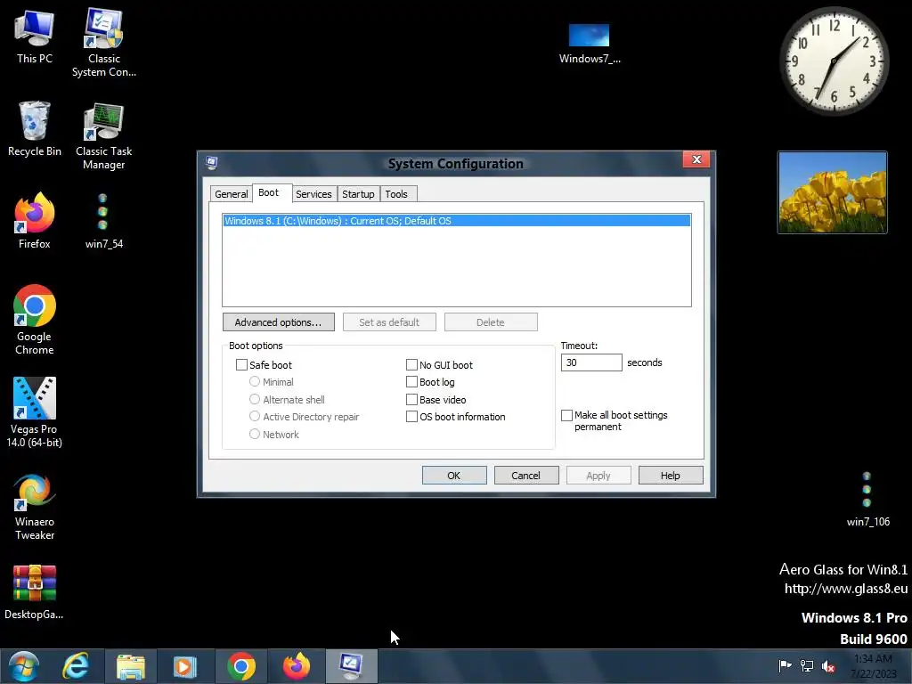Open This PC desktop icon

[35, 37]
